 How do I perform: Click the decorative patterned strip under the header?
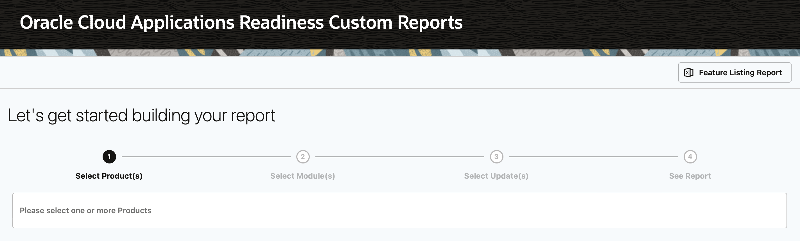pos(400,53)
